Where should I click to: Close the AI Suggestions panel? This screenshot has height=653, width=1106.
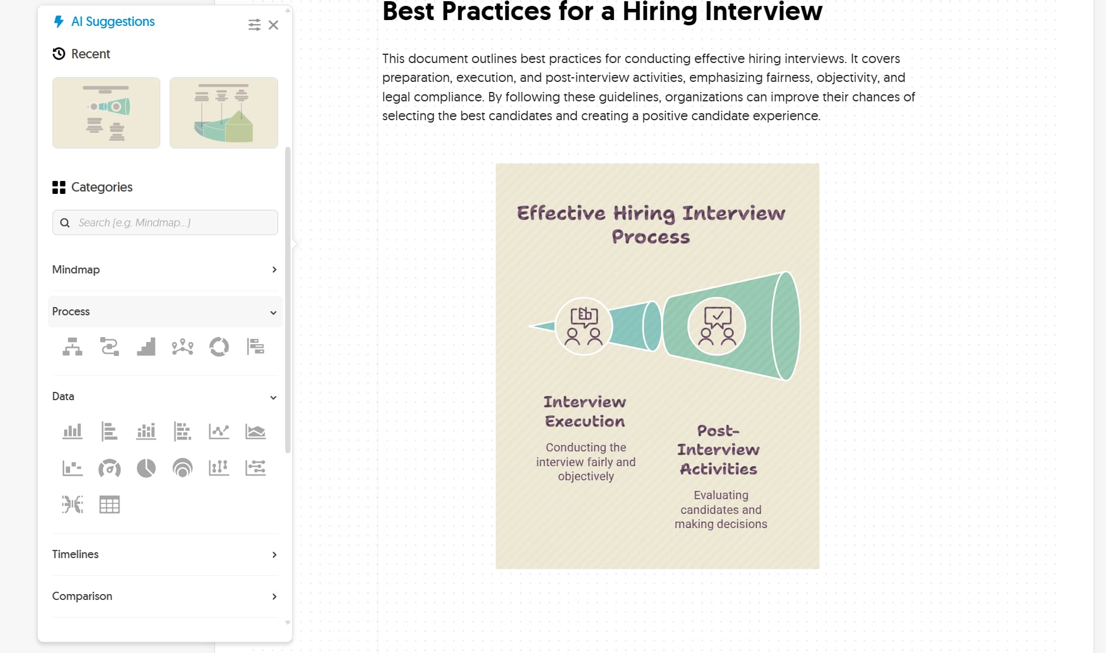tap(273, 25)
